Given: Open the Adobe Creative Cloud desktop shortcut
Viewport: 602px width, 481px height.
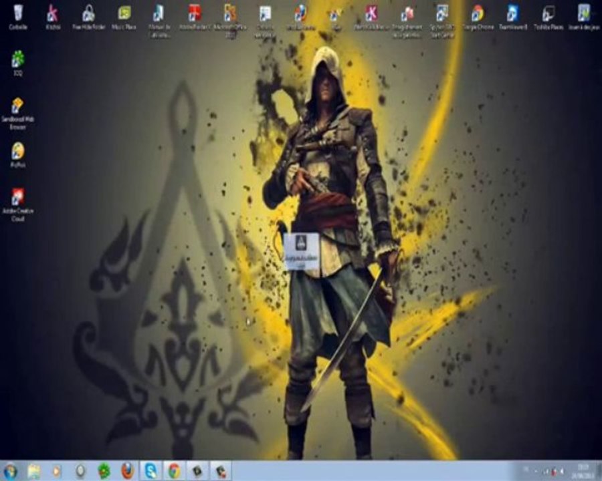Looking at the screenshot, I should (x=17, y=205).
